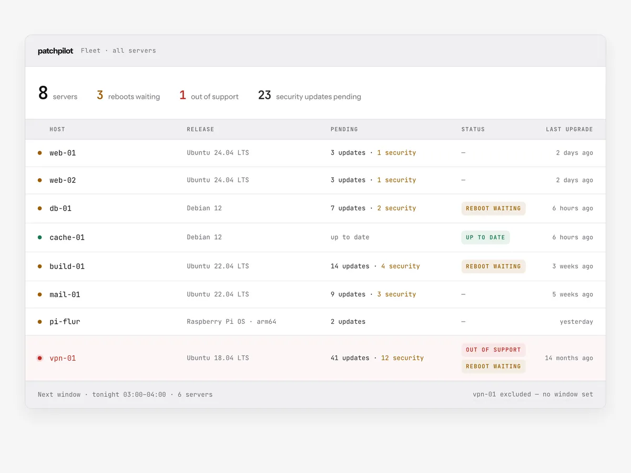Click vpn-01's REBOOT WAITING badge
Screen dimensions: 631x473
coord(493,366)
